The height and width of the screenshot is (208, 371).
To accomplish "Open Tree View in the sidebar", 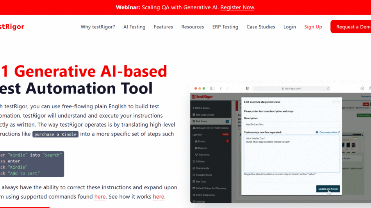I will [x=204, y=155].
